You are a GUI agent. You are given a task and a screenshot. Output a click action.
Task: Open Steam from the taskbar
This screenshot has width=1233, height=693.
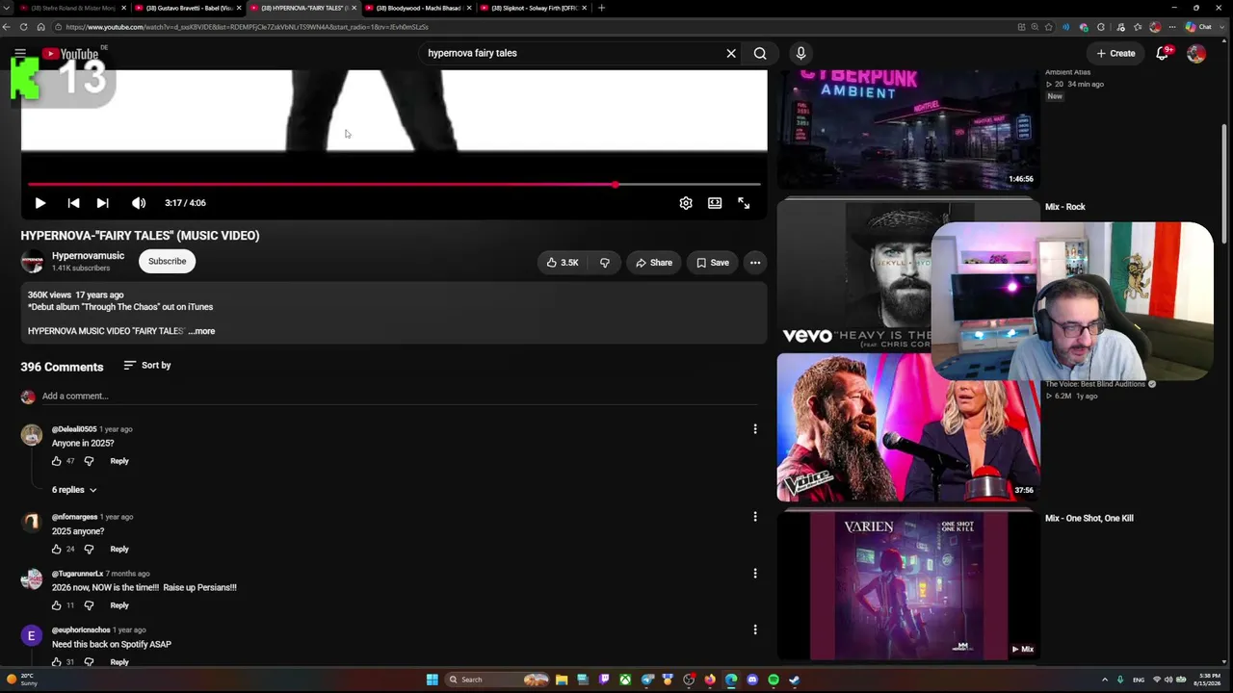[x=795, y=680]
